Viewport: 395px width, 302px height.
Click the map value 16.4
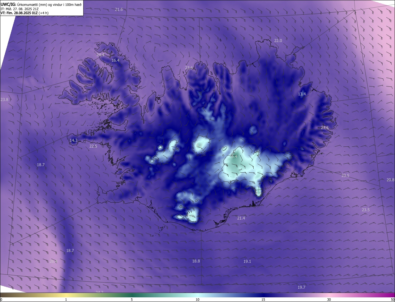tap(115, 61)
